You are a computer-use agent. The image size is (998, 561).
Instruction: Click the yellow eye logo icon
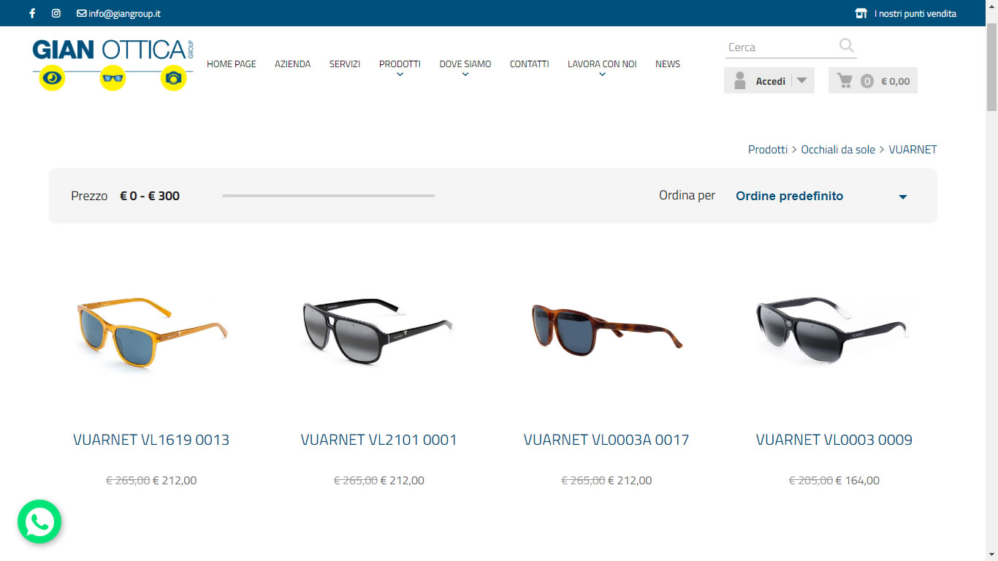pos(52,78)
